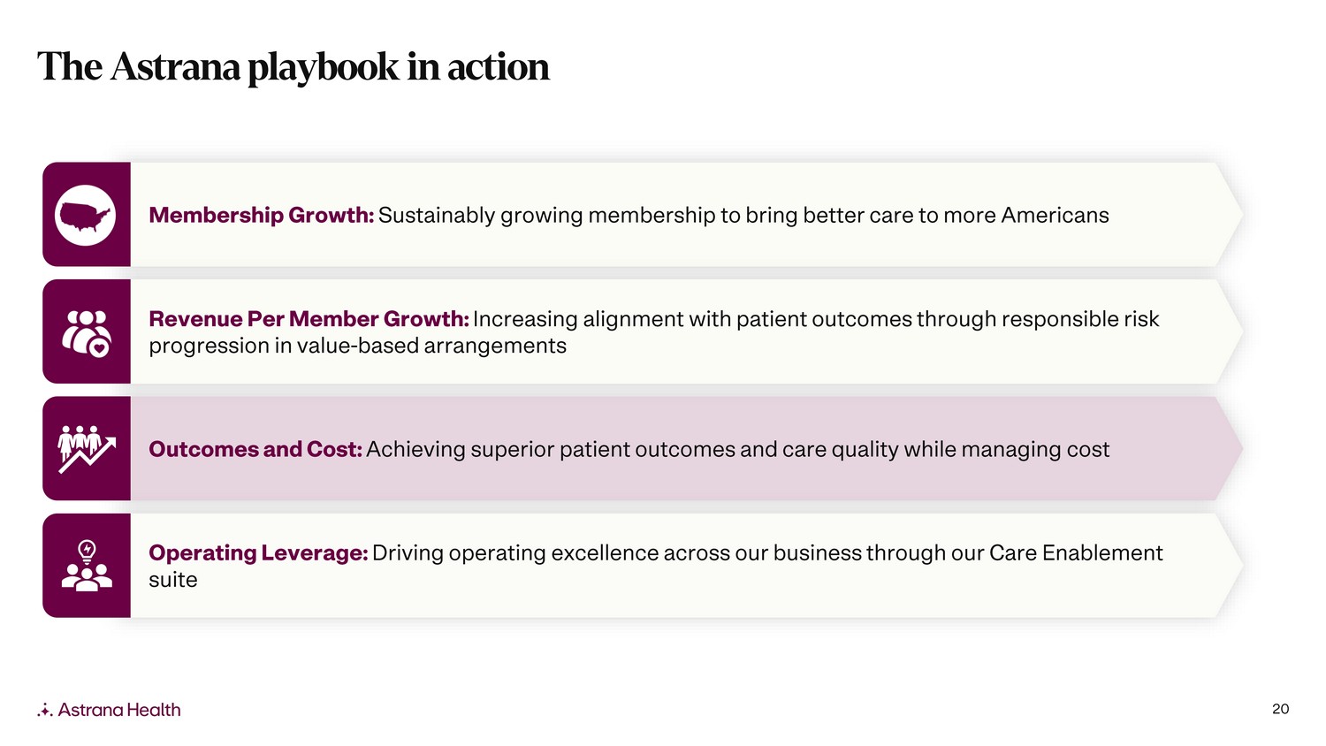Click arrow tip of Operating Leverage banner
This screenshot has height=746, width=1326.
(x=1231, y=566)
